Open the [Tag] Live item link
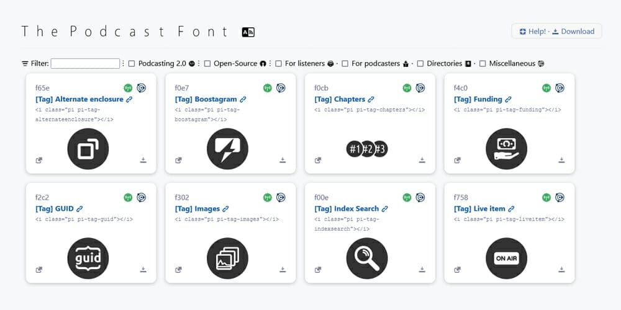Screen dimensions: 621x310 click(x=484, y=209)
